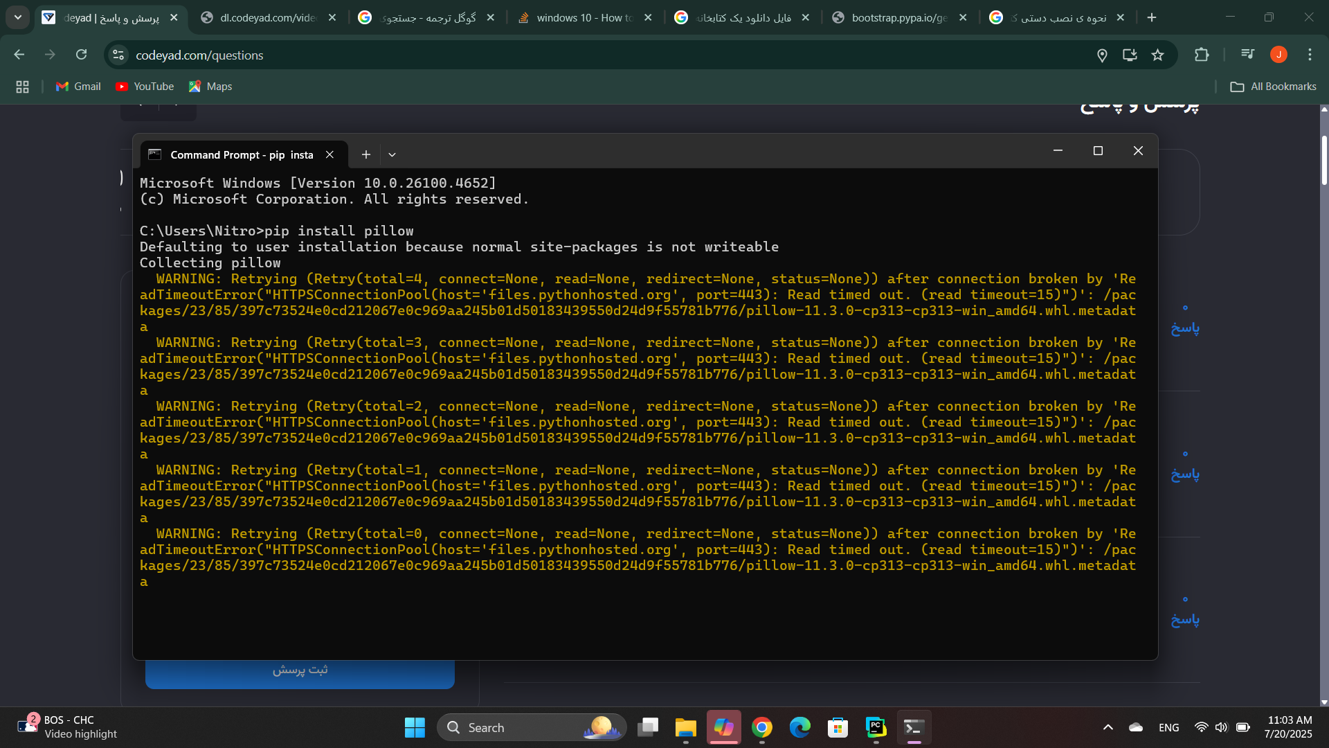Open YouTube bookmark

pos(145,87)
